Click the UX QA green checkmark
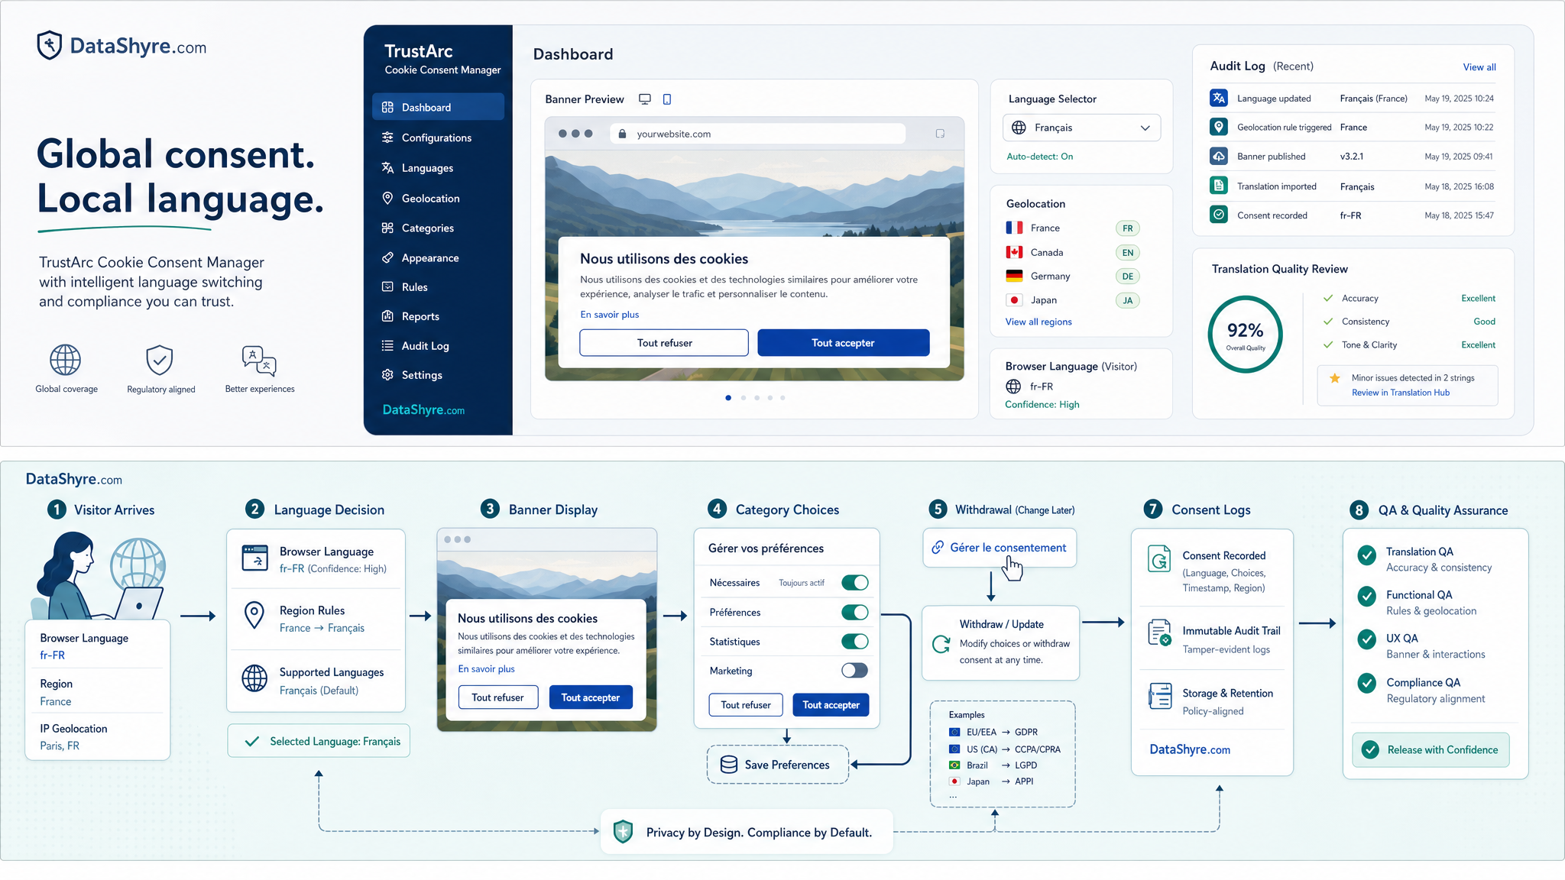The image size is (1565, 880). [1367, 639]
